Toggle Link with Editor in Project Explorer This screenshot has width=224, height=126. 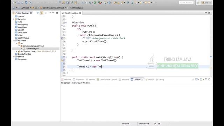(x=42, y=13)
